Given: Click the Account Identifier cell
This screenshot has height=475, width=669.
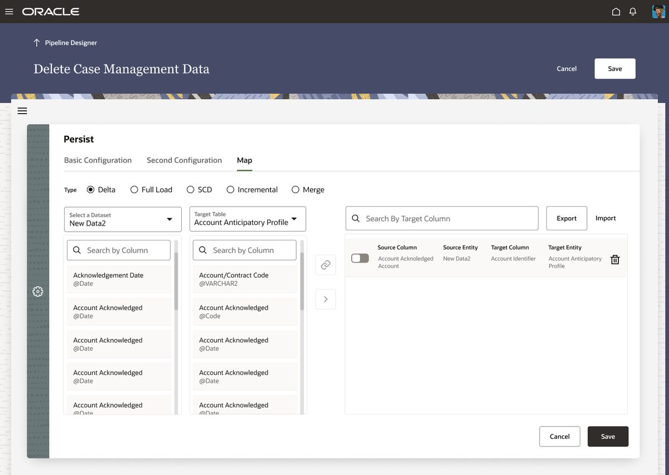Looking at the screenshot, I should click(513, 259).
